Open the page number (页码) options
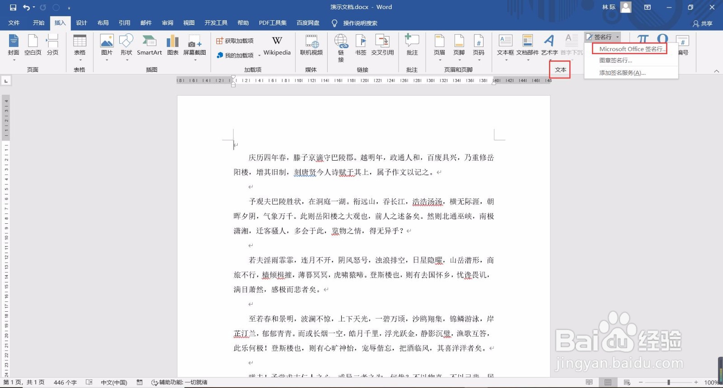The height and width of the screenshot is (388, 723). click(x=479, y=47)
